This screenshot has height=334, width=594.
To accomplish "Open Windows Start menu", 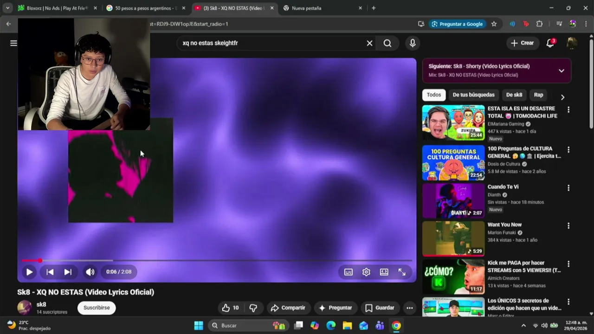I will 199,326.
